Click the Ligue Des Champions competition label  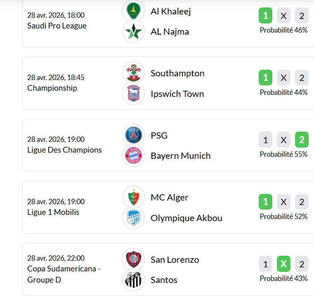tap(64, 150)
